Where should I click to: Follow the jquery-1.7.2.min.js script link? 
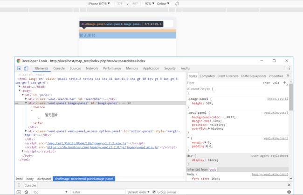coord(87,143)
